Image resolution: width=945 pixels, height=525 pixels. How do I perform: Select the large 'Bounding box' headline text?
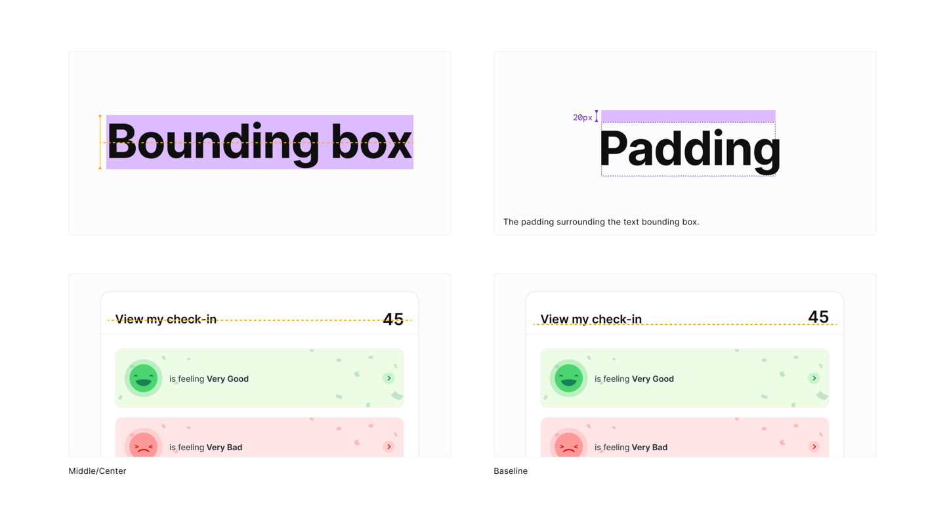259,142
